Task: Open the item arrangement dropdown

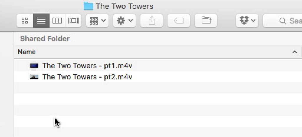Action: click(97, 21)
